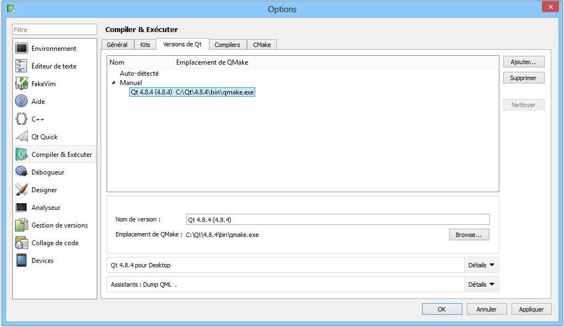Click the C++ braces icon
The height and width of the screenshot is (327, 564).
[21, 119]
